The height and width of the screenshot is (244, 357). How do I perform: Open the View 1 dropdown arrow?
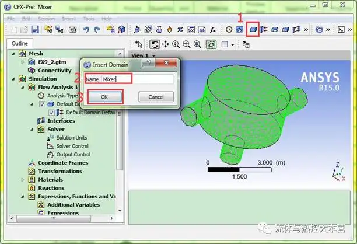pyautogui.click(x=153, y=56)
